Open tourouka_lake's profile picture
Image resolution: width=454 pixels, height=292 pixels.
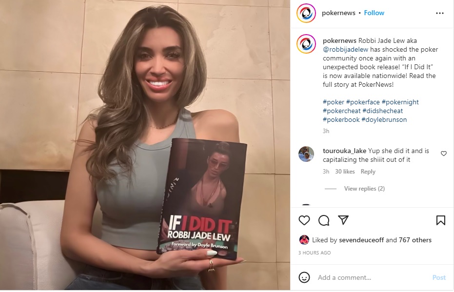[x=306, y=154]
